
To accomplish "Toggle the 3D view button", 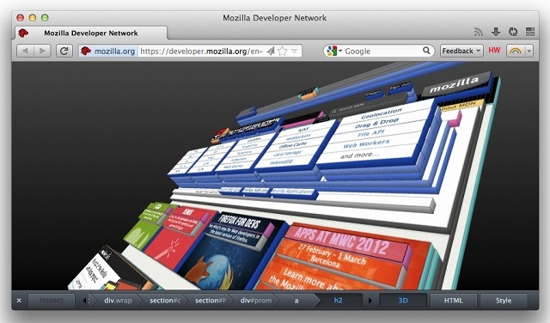I will (x=403, y=301).
